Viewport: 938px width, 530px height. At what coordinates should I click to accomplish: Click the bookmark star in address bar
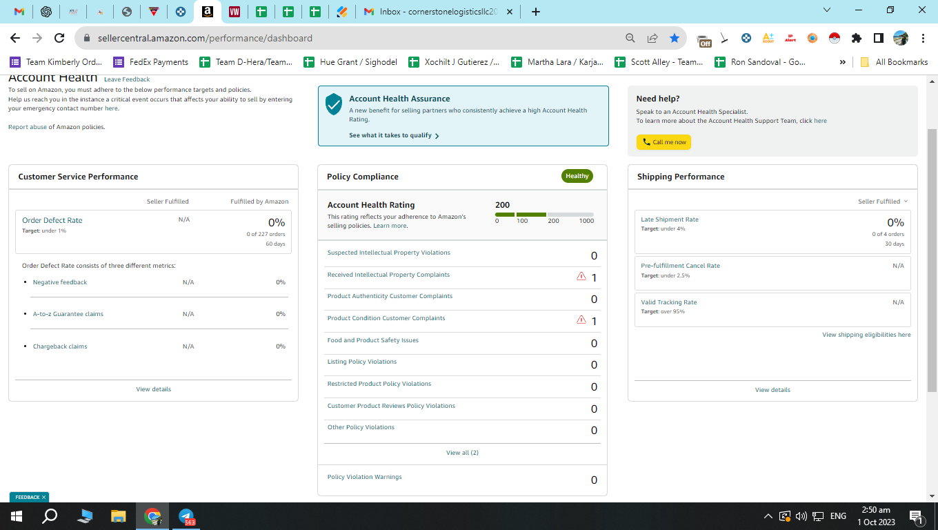tap(674, 38)
